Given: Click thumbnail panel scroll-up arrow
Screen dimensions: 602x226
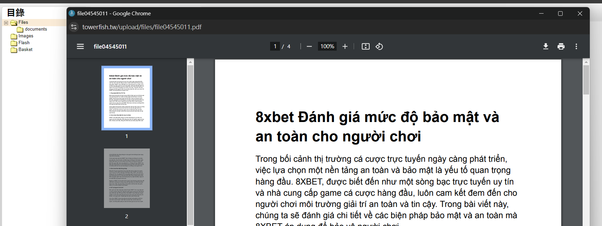Looking at the screenshot, I should [x=191, y=62].
